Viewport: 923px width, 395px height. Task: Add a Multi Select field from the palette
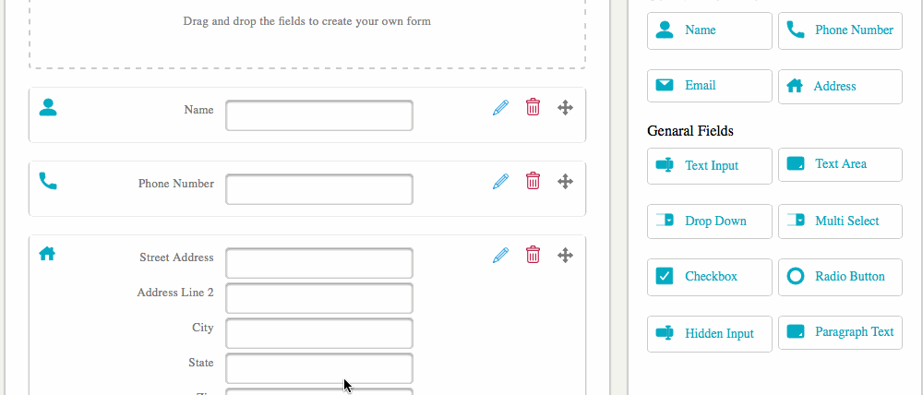840,221
